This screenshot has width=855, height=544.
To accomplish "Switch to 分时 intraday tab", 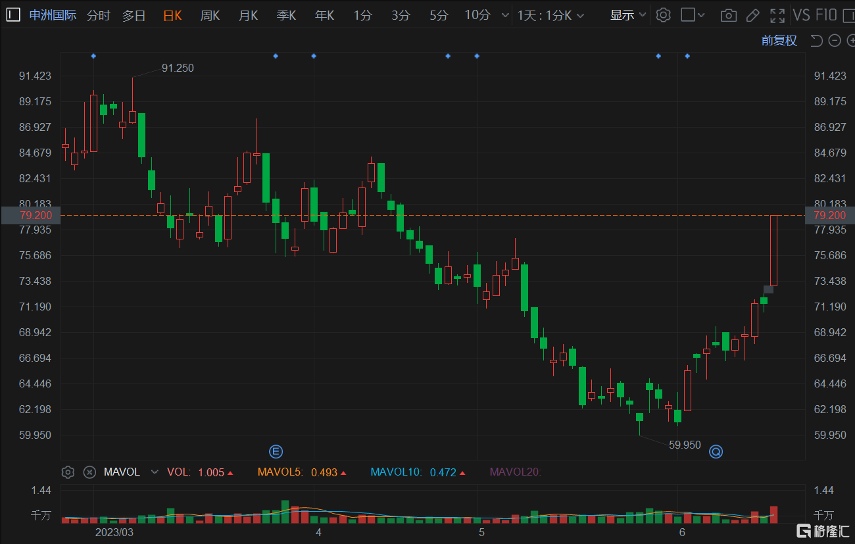I will [99, 15].
